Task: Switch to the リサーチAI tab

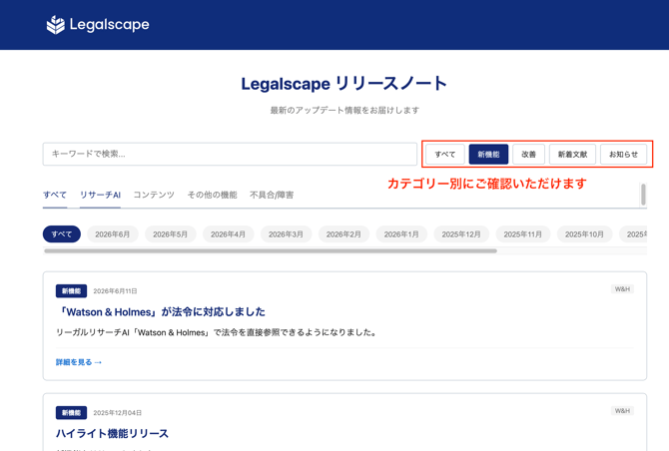Action: click(100, 196)
